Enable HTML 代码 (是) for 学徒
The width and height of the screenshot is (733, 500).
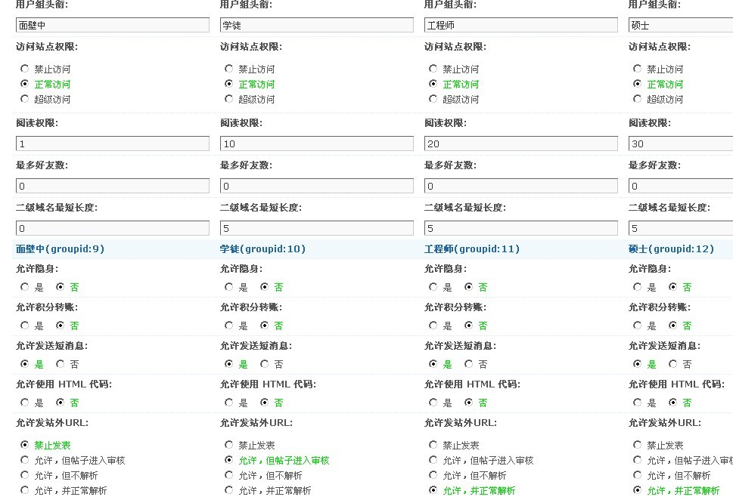(x=228, y=402)
